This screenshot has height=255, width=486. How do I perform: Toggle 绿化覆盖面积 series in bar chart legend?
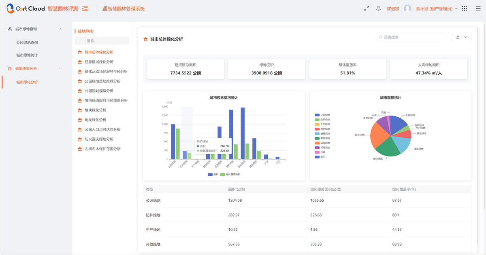pos(230,174)
